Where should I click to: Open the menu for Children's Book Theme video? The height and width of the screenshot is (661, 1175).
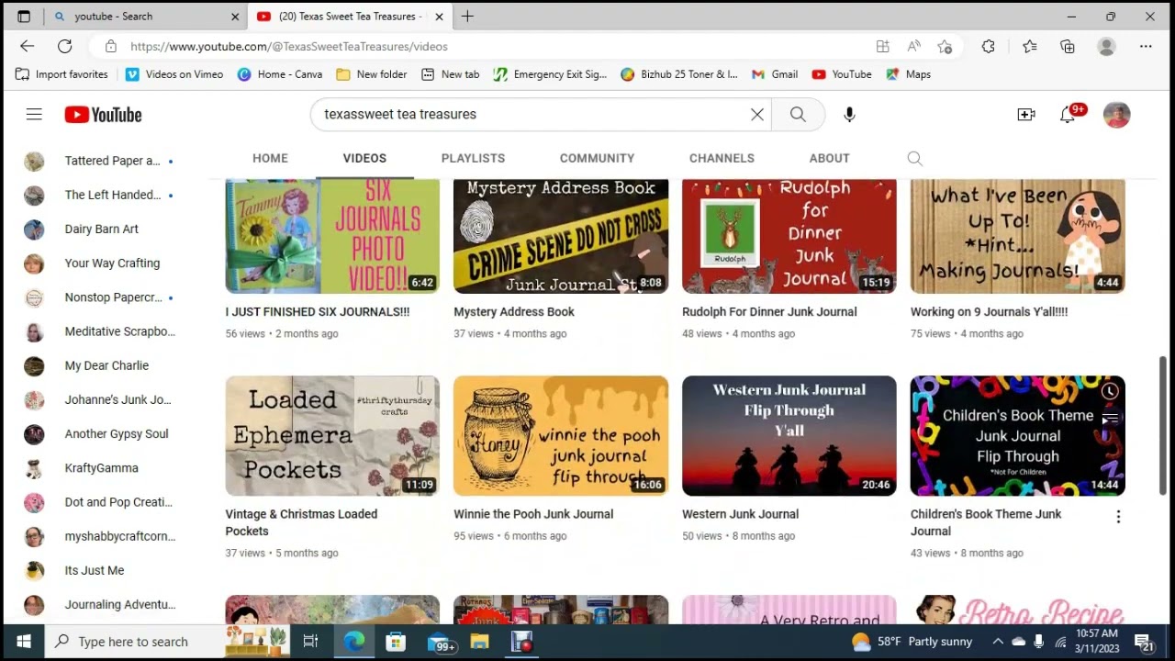[1118, 518]
